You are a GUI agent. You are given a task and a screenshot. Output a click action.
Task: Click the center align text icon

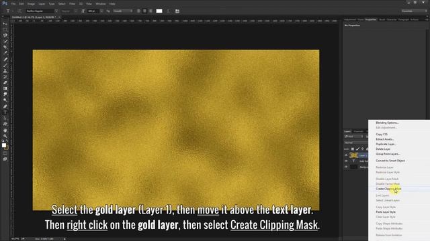tap(144, 11)
